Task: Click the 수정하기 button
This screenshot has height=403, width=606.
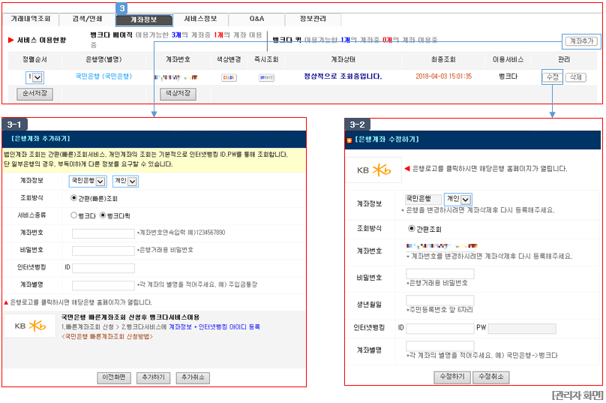Action: 452,377
